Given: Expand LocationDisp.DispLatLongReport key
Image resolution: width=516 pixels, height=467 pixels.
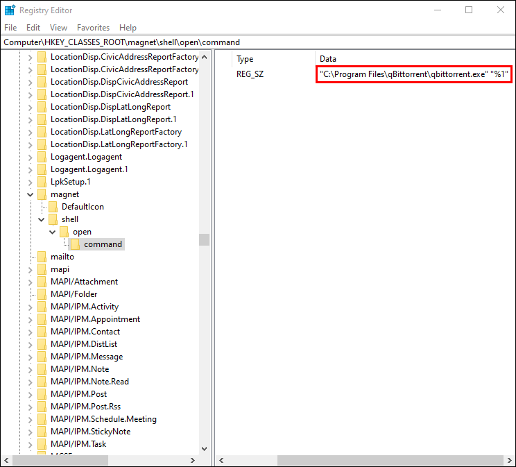Looking at the screenshot, I should point(31,108).
